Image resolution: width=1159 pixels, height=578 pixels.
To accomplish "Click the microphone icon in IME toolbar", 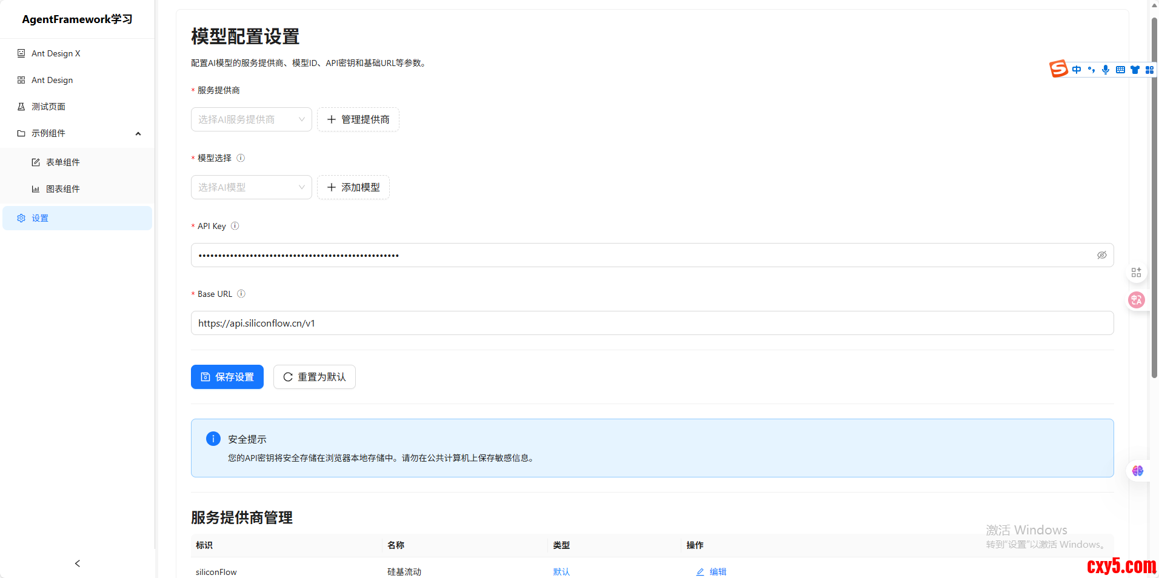I will point(1106,70).
